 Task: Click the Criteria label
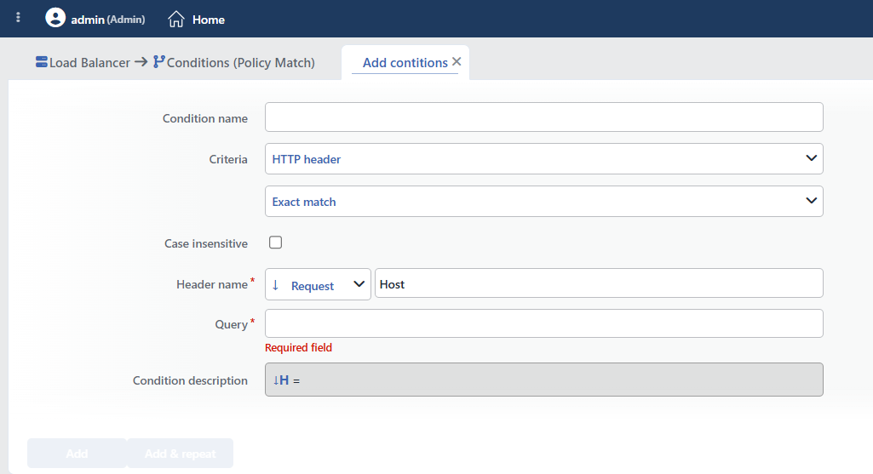tap(228, 159)
